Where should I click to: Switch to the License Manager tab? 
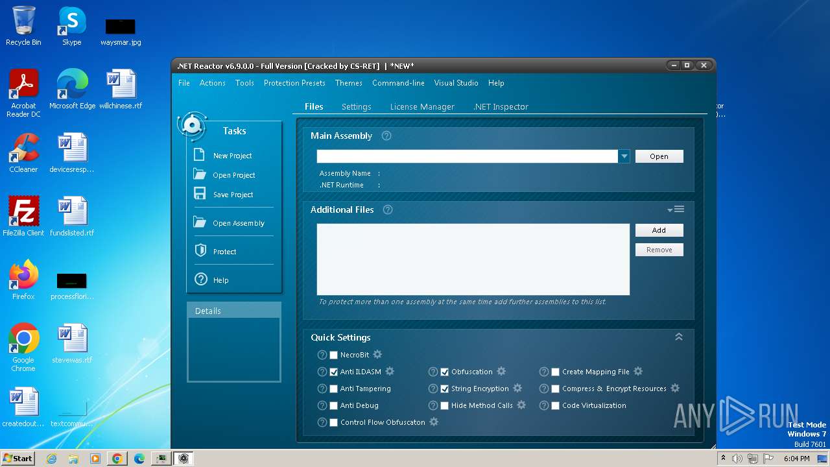[422, 107]
